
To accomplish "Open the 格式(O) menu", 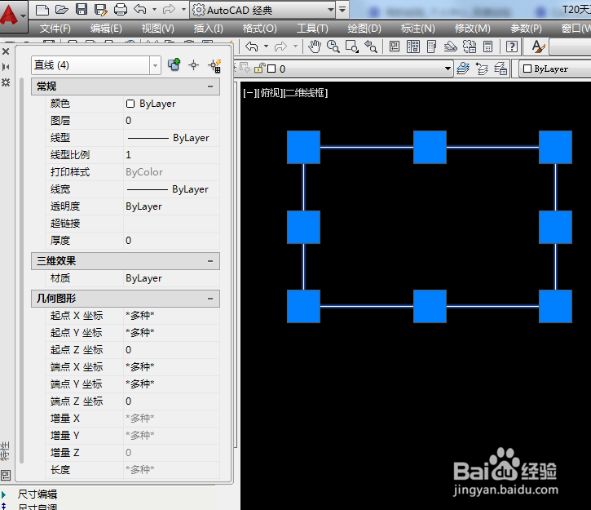I will 260,29.
